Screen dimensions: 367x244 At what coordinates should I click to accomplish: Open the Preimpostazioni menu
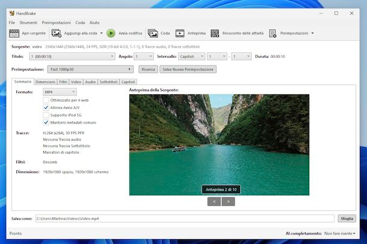tap(56, 22)
